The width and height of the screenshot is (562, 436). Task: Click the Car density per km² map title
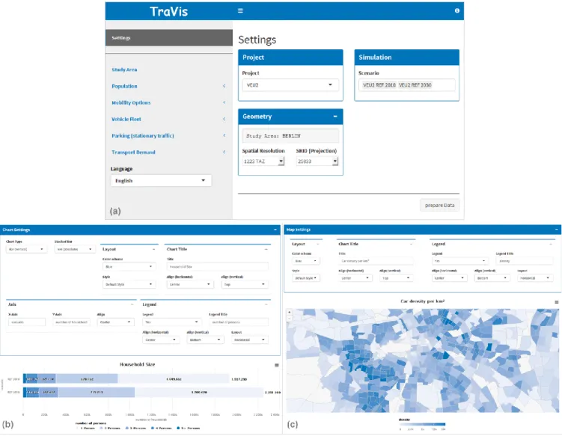click(x=423, y=301)
